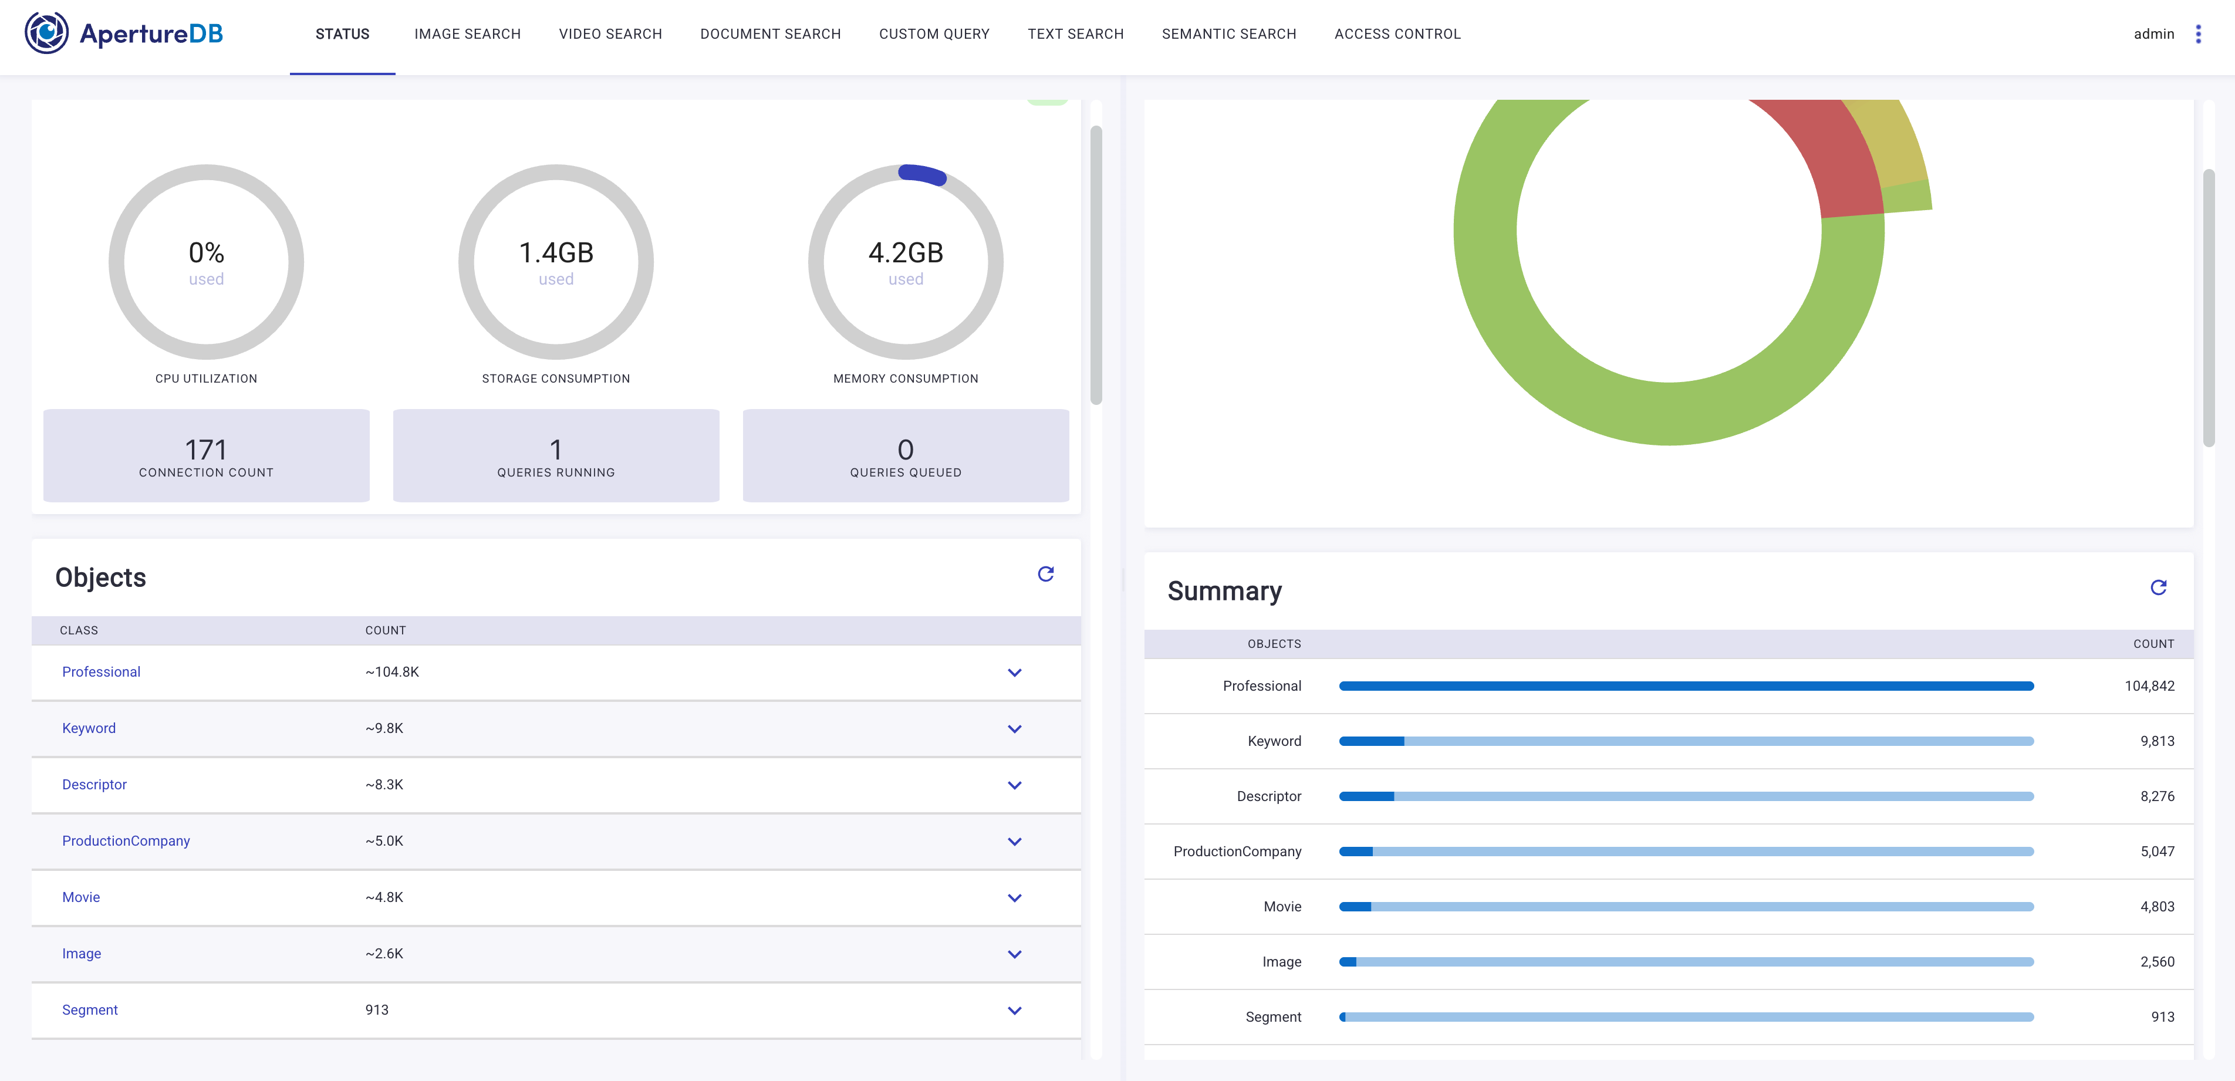2235x1081 pixels.
Task: Open the admin three-dot menu
Action: [2197, 34]
